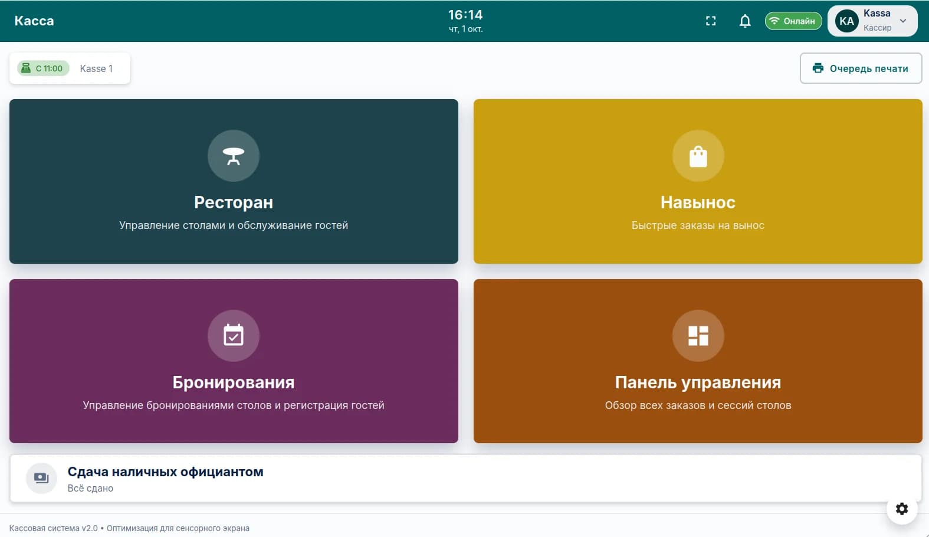Click the date чт, 1 окт.
929x537 pixels.
click(465, 29)
